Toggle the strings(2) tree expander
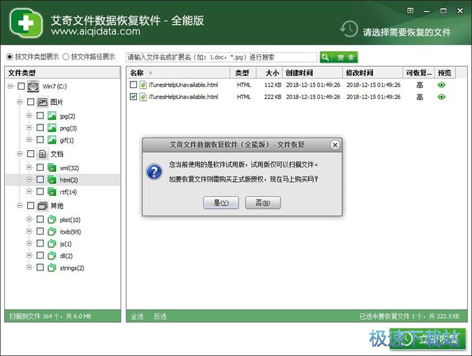The width and height of the screenshot is (472, 356). click(29, 268)
